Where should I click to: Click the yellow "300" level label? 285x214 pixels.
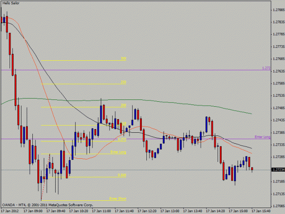[124, 58]
